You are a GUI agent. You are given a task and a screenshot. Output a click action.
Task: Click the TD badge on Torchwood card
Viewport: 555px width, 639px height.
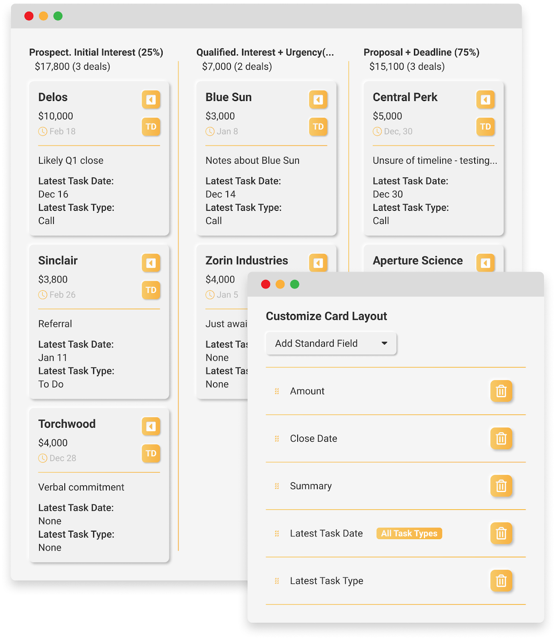coord(151,454)
